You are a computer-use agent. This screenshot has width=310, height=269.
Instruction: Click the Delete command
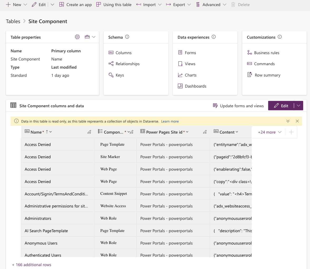[x=240, y=4]
